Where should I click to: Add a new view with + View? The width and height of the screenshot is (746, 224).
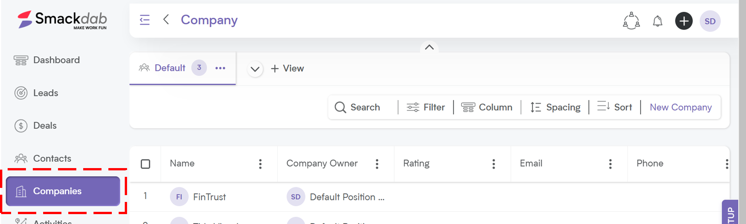coord(287,68)
